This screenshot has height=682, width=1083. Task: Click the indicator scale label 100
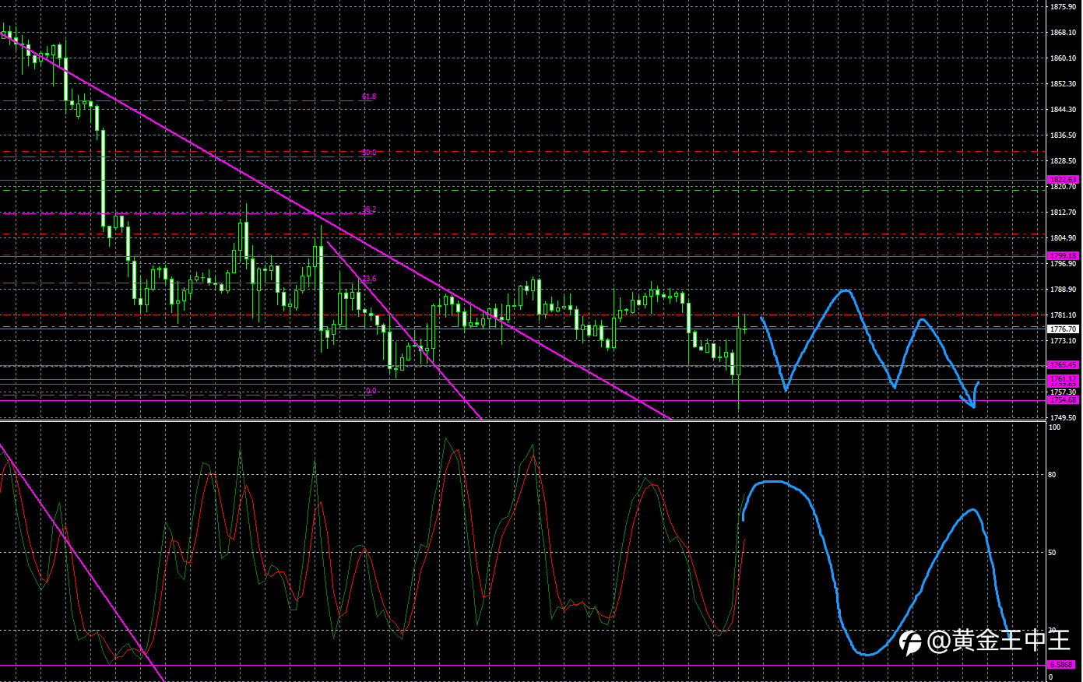pos(1055,427)
